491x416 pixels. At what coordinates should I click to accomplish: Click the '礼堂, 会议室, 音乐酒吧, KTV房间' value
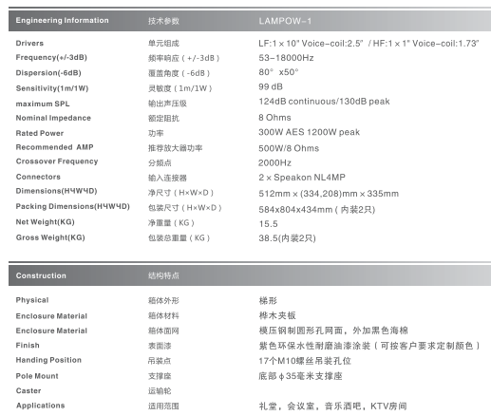click(332, 407)
